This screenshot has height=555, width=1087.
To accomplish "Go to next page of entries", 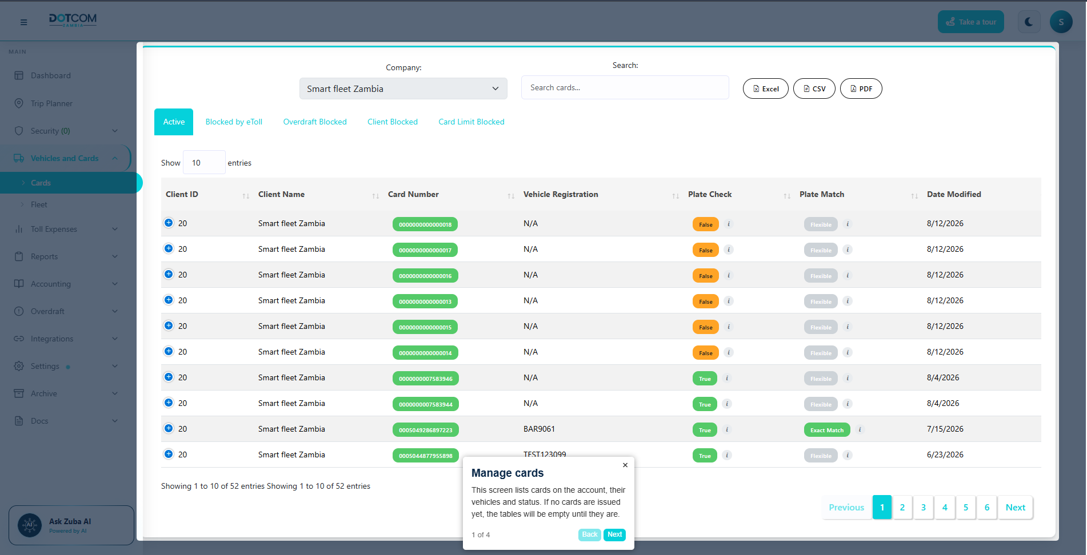I will point(1016,507).
